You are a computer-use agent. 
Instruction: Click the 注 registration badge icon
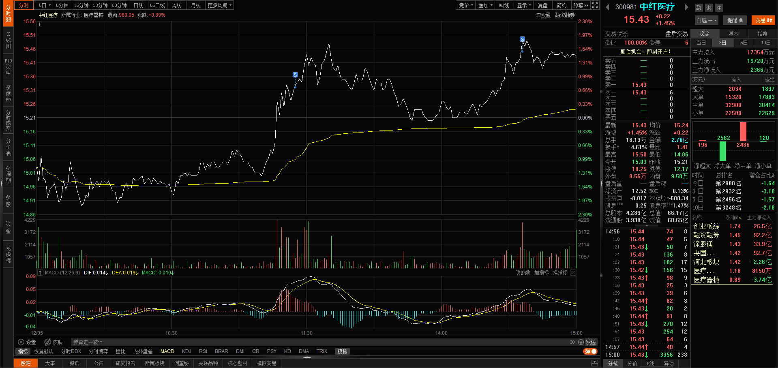719,8
